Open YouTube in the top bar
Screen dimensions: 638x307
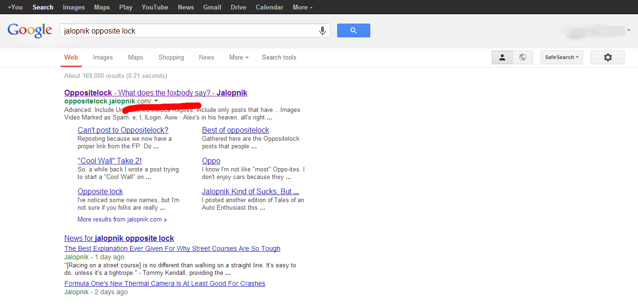(155, 7)
